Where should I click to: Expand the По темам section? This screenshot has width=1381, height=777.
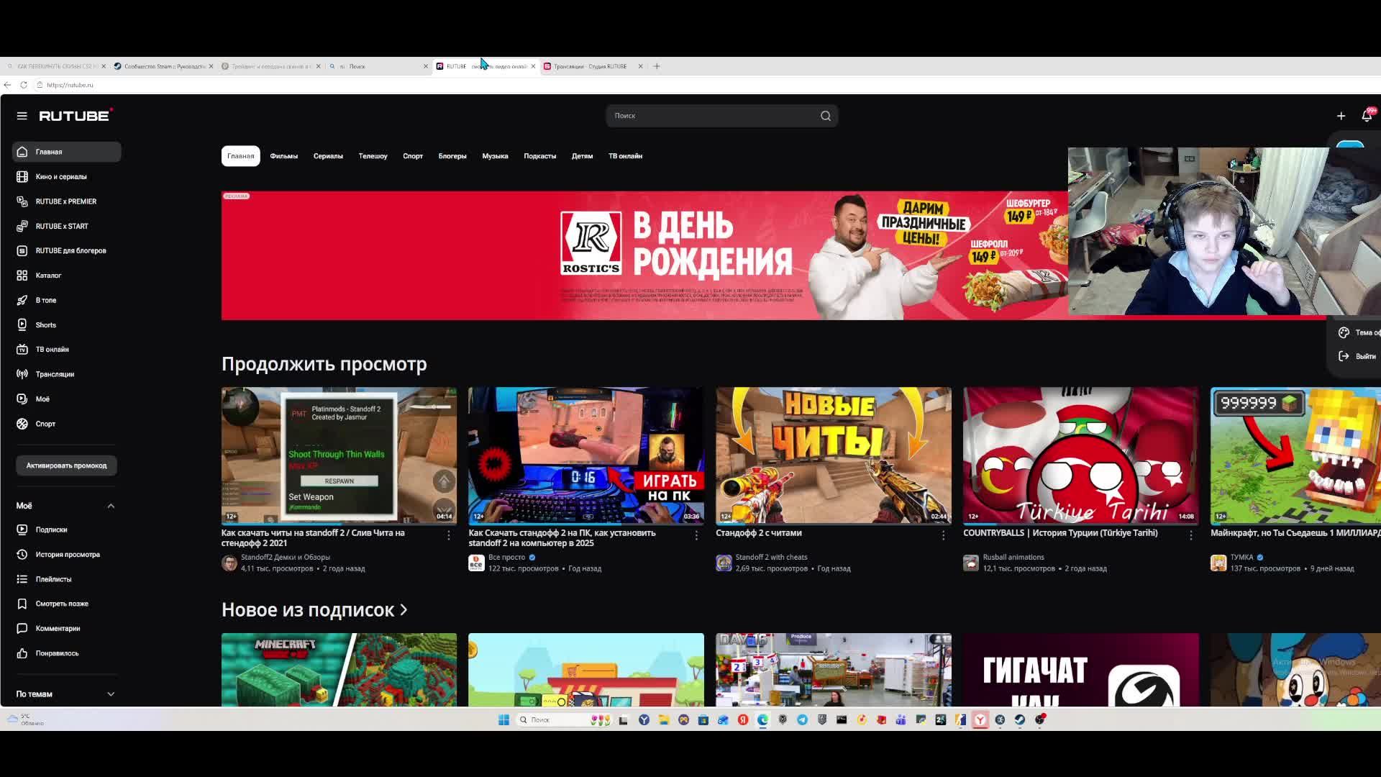click(111, 694)
